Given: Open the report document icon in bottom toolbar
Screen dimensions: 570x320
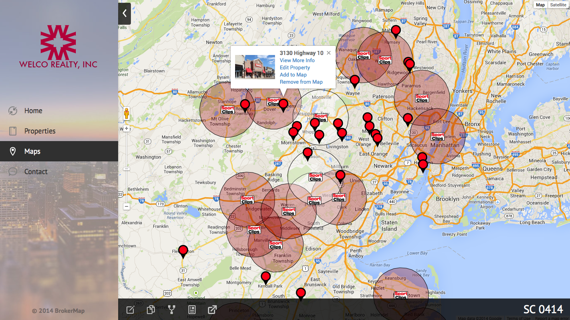Looking at the screenshot, I should point(192,310).
